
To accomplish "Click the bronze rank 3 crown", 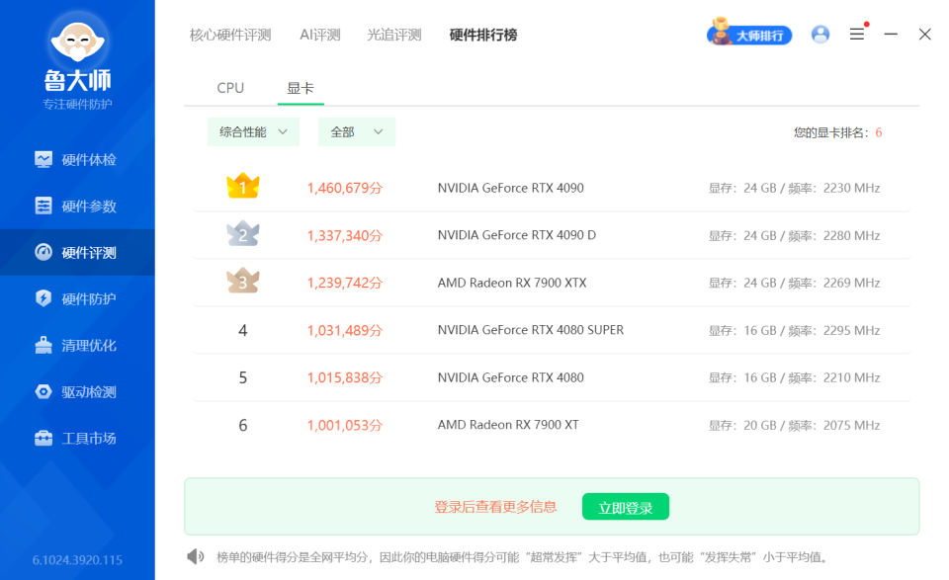I will pos(243,281).
